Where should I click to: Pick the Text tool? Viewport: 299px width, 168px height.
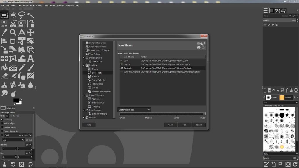(x=30, y=59)
